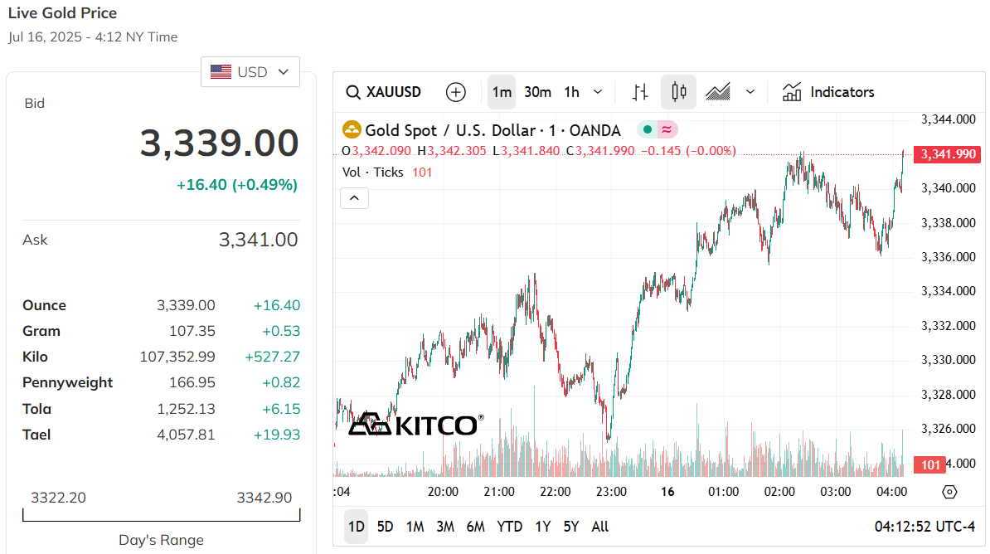Select the area chart style icon
This screenshot has width=990, height=554.
pos(717,92)
